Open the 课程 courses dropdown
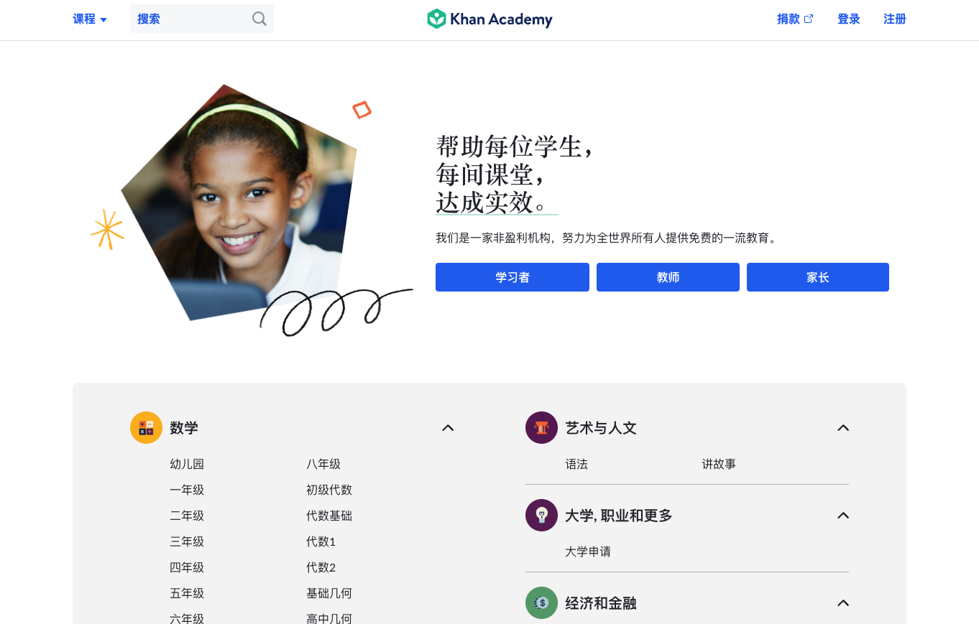This screenshot has height=624, width=979. (90, 19)
